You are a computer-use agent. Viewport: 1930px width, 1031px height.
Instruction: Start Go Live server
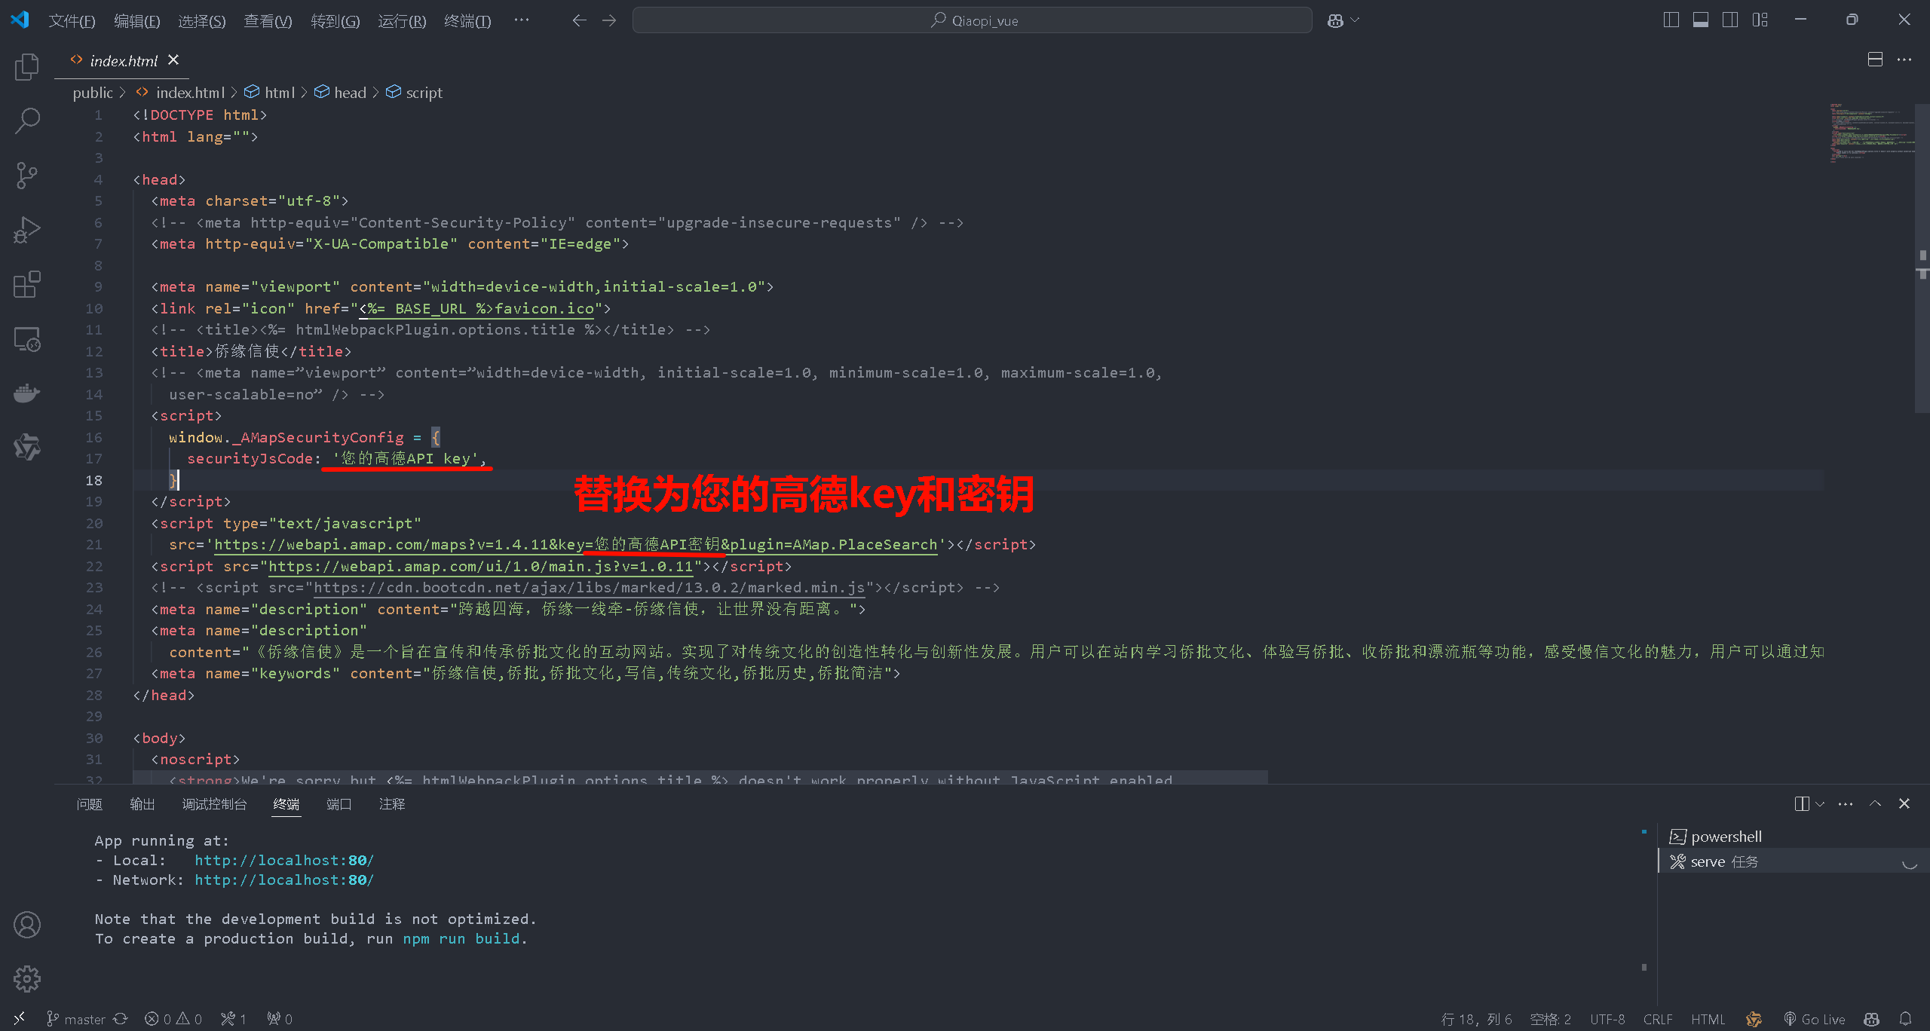coord(1817,1018)
